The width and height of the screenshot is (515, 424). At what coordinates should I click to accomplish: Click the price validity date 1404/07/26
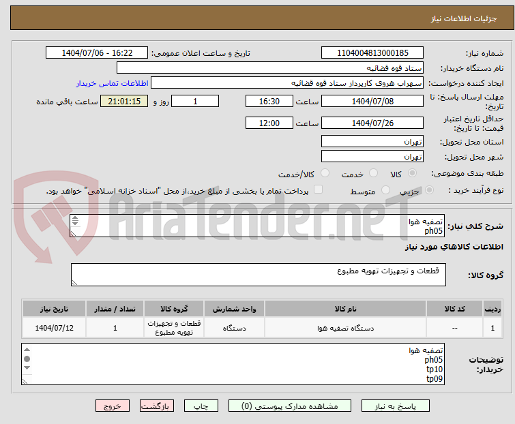pos(372,123)
